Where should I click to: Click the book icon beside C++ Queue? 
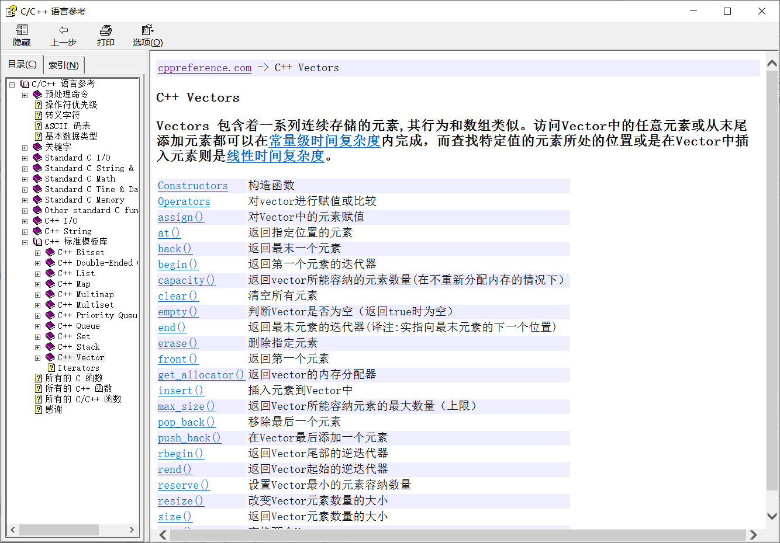coord(50,326)
